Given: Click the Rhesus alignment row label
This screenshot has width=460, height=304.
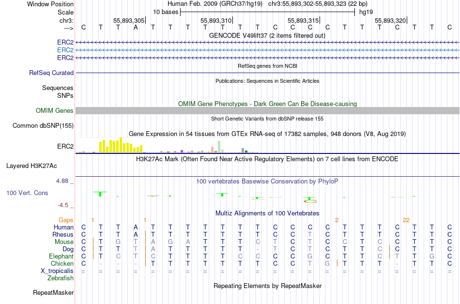Looking at the screenshot, I should coord(63,234).
